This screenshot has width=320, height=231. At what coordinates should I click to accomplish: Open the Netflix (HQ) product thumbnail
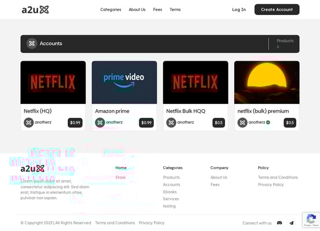(53, 83)
